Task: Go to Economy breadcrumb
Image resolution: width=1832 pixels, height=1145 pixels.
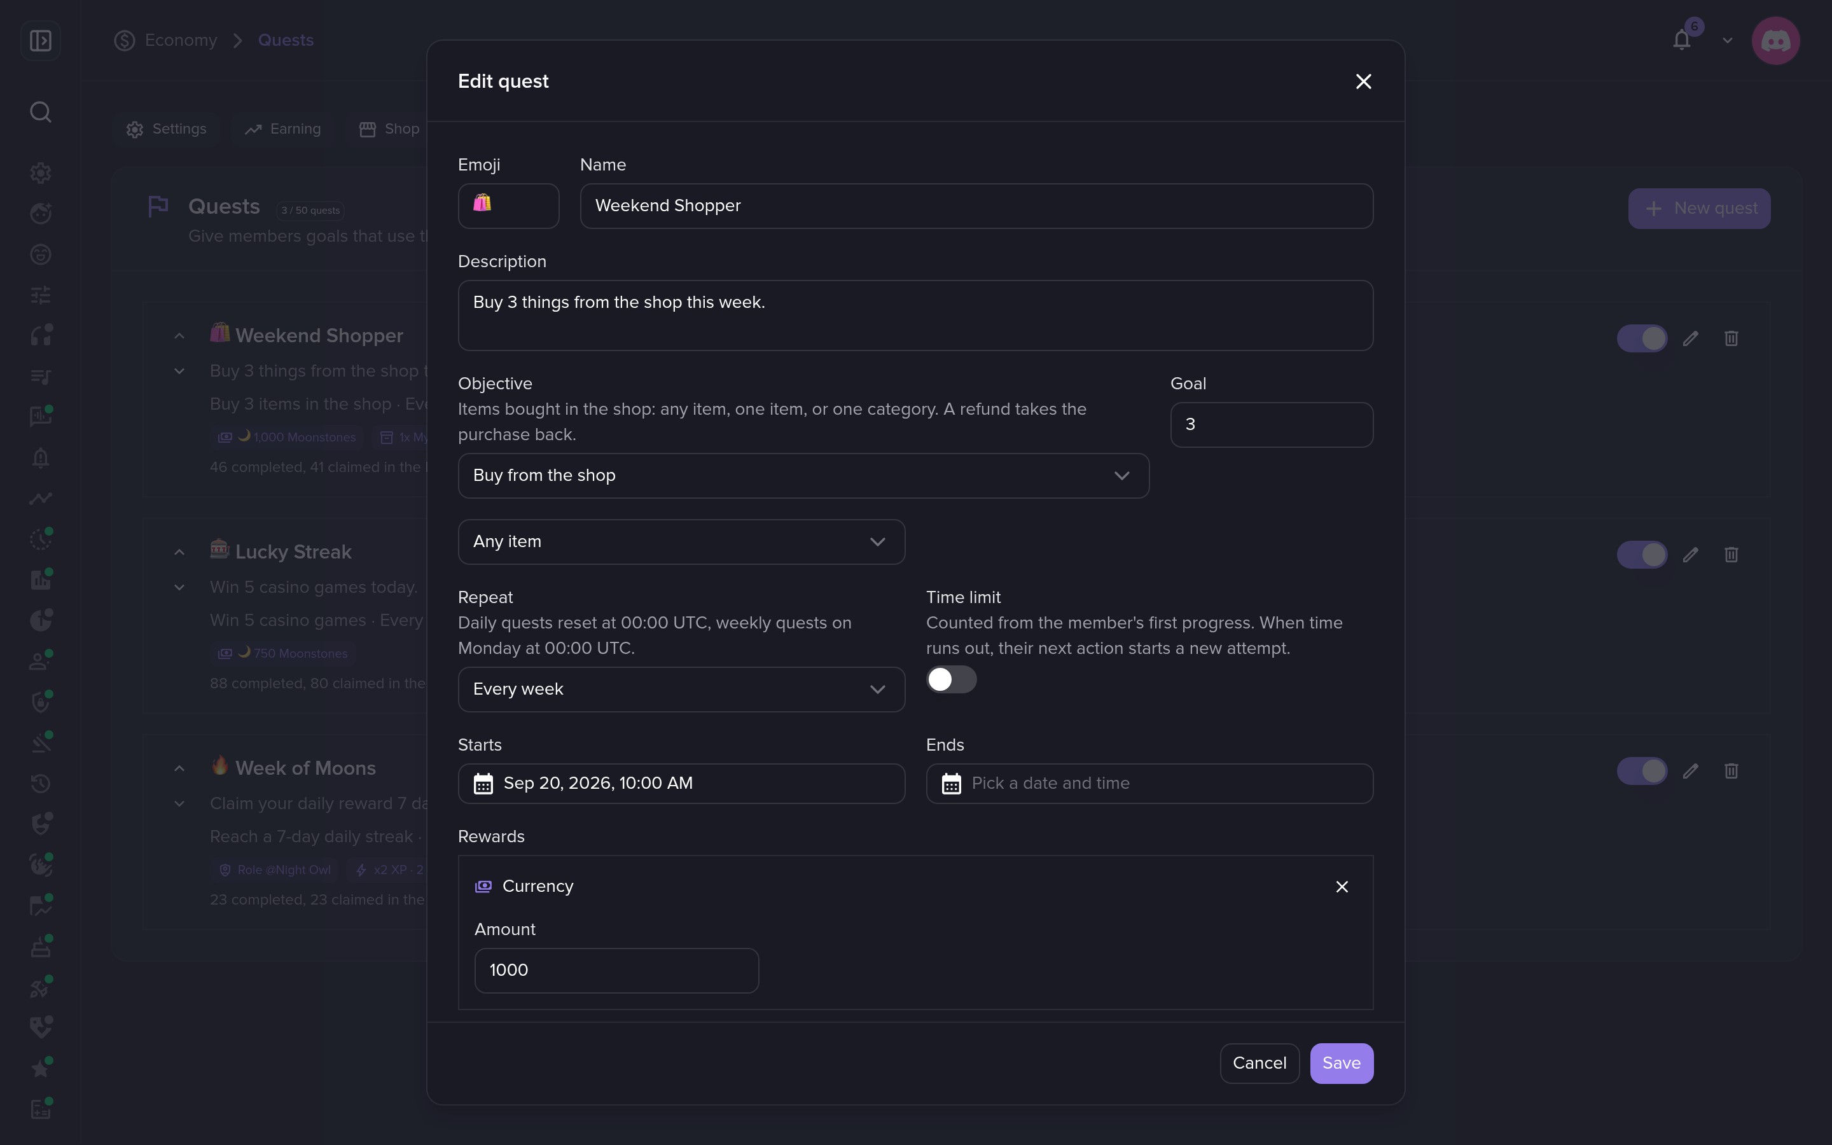Action: (x=181, y=40)
